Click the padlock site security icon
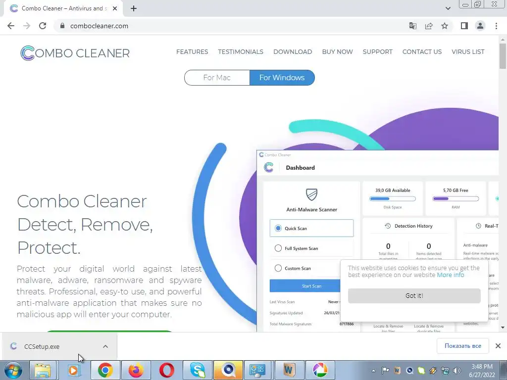The height and width of the screenshot is (380, 507). 62,26
